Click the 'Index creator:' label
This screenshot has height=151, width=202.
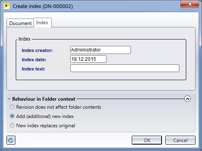(37, 50)
